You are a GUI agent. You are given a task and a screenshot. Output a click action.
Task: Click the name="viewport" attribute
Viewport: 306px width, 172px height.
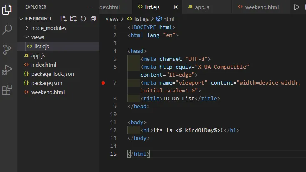point(183,83)
